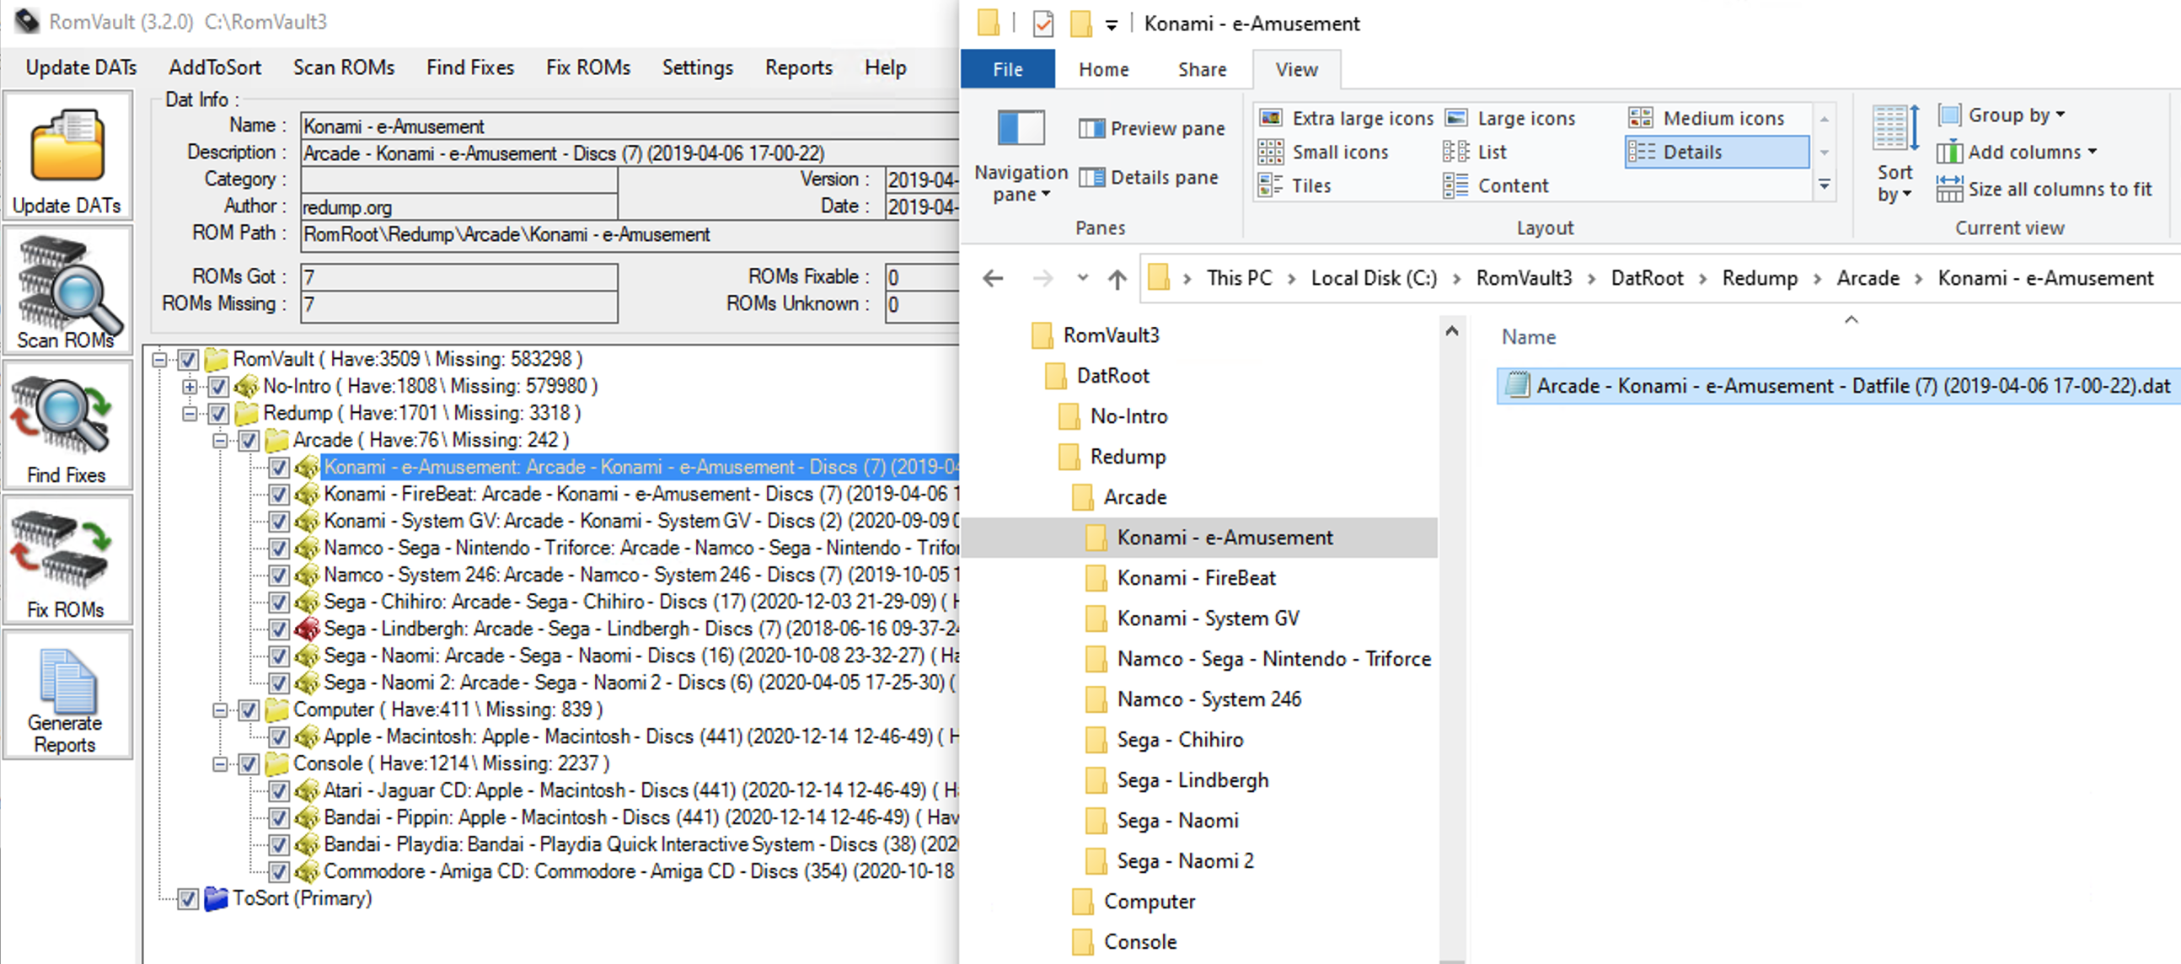Click the DAT icon beside Konami - FireBeat
The height and width of the screenshot is (964, 2181).
click(x=307, y=495)
